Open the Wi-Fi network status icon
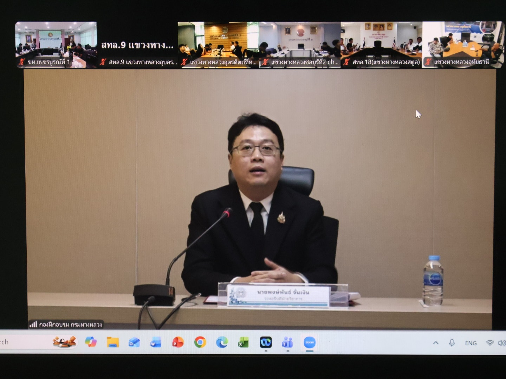 point(489,343)
